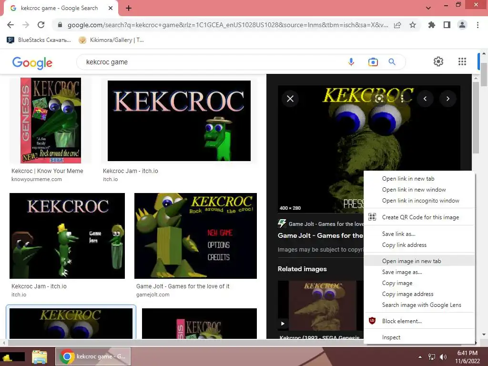Search by voice microphone icon
The width and height of the screenshot is (488, 366).
click(x=351, y=62)
